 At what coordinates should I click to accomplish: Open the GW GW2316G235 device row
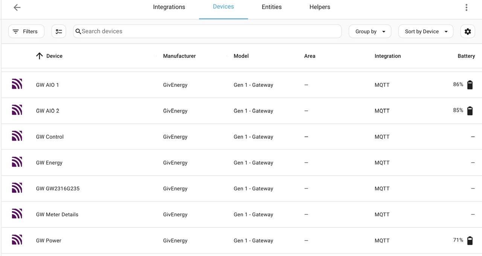click(x=241, y=189)
